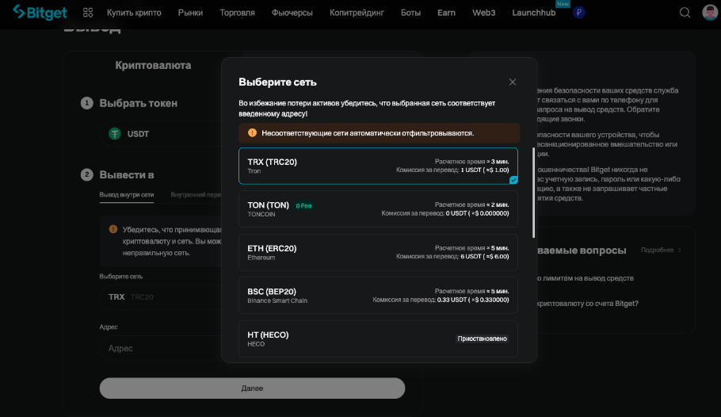The height and width of the screenshot is (417, 721).
Task: Open Web3 menu
Action: (x=484, y=13)
